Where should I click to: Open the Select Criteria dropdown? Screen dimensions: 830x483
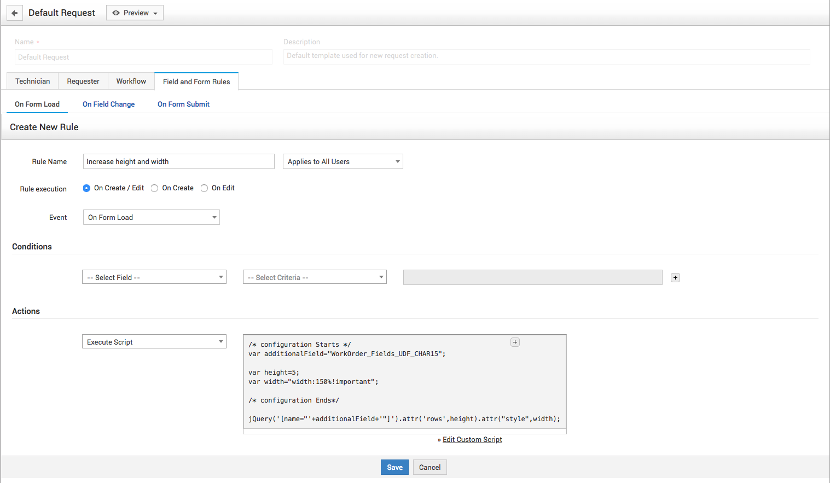tap(315, 278)
